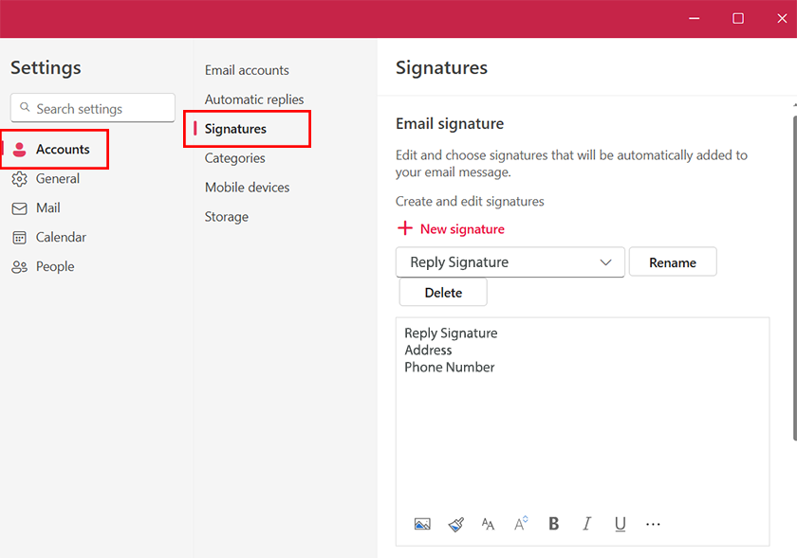Open Calendar settings category
Image resolution: width=797 pixels, height=558 pixels.
[61, 238]
